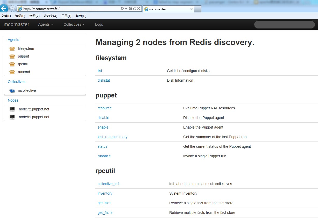Click the collective_info action link
Viewport: 318px width, 219px height.
[x=109, y=184]
